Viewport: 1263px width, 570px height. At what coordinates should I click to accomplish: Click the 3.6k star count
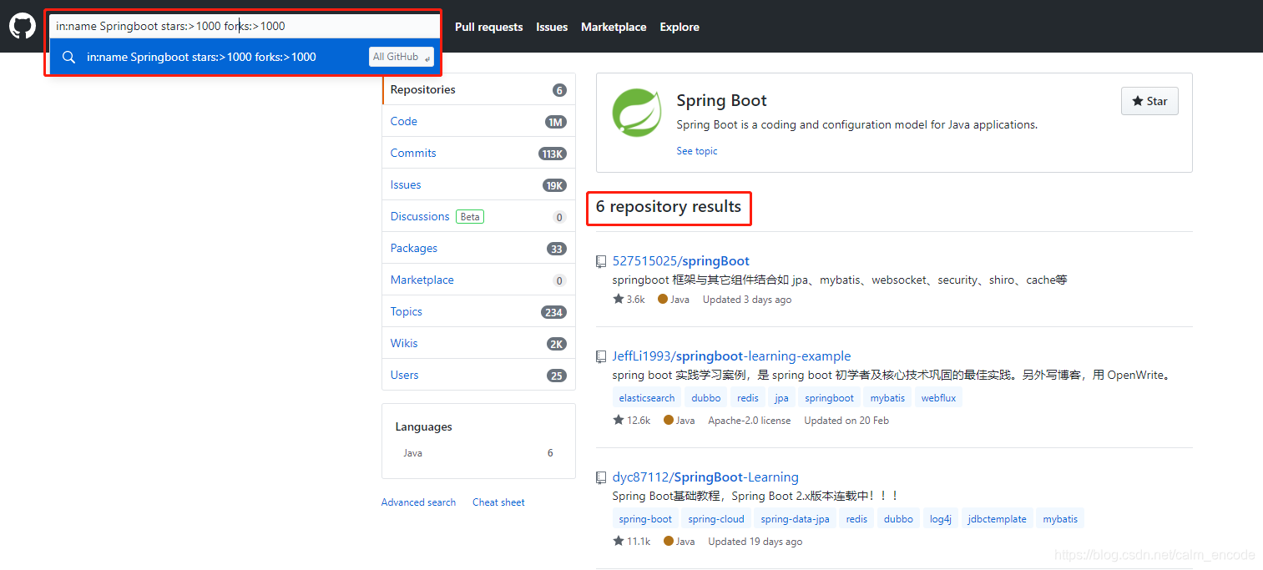click(629, 299)
